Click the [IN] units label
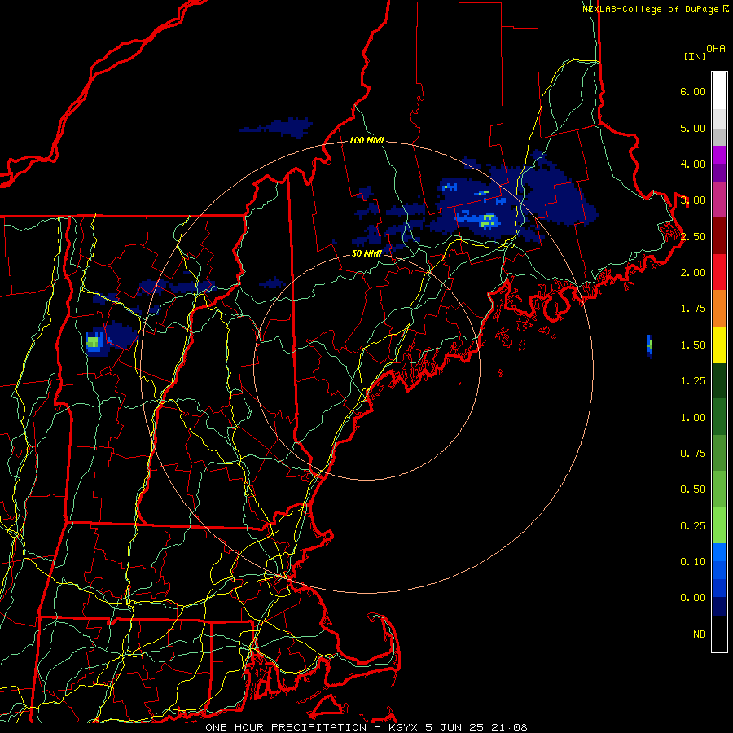733x733 pixels. pos(695,56)
